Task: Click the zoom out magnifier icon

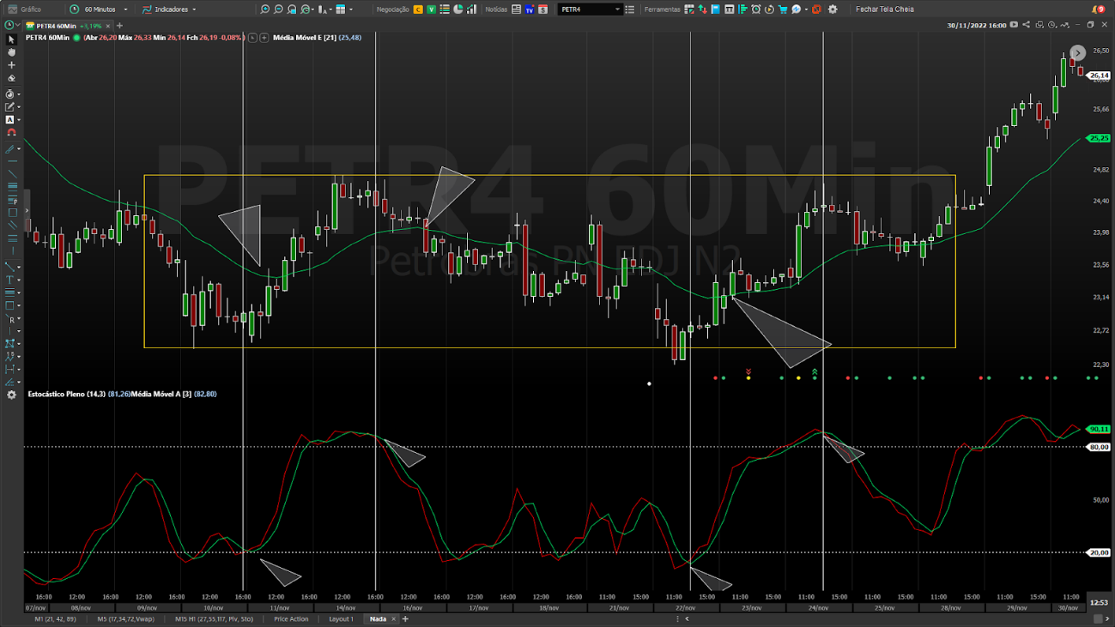Action: click(x=278, y=9)
